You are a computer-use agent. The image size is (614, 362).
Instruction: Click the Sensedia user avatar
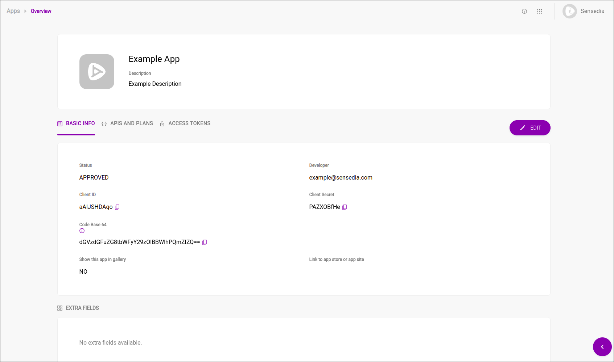570,11
